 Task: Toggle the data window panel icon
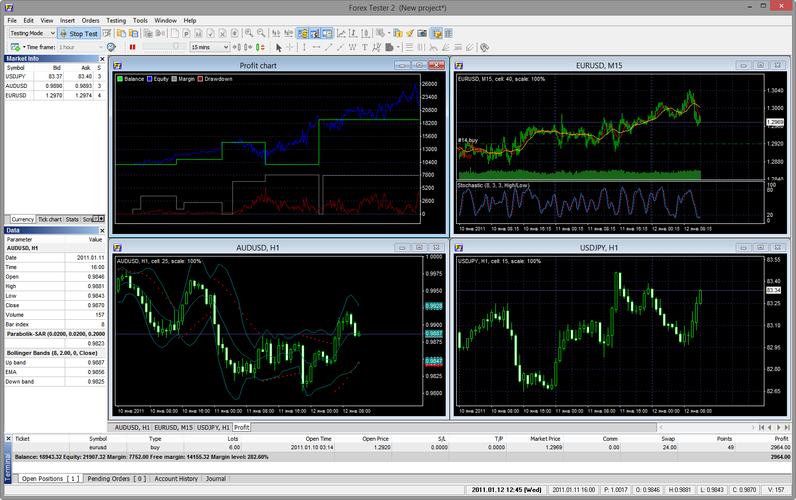(x=315, y=33)
